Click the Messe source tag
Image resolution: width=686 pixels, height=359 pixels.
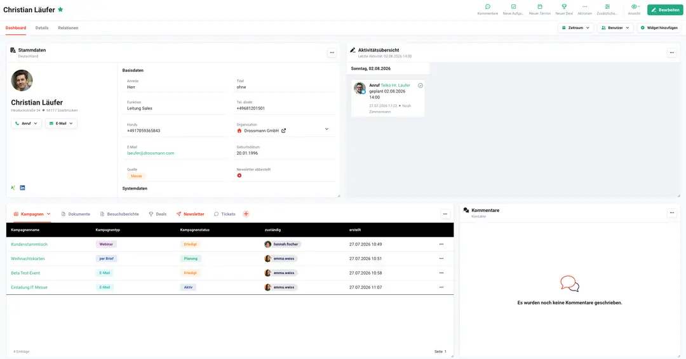point(136,176)
